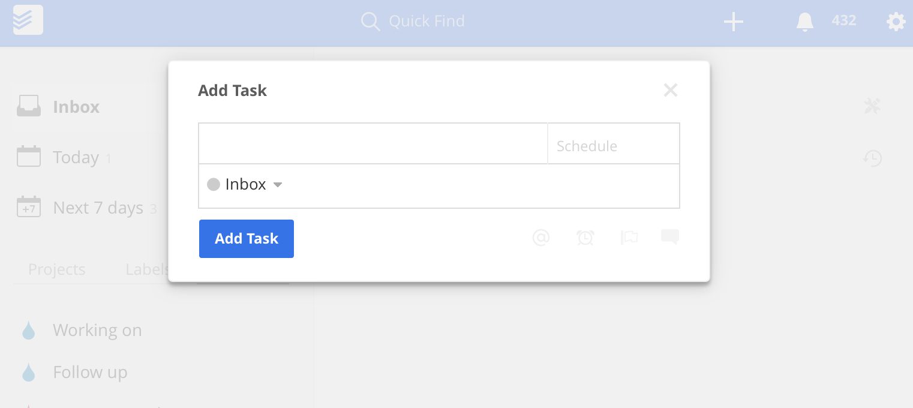Add a label using the @ icon
This screenshot has height=408, width=913.
pyautogui.click(x=541, y=238)
